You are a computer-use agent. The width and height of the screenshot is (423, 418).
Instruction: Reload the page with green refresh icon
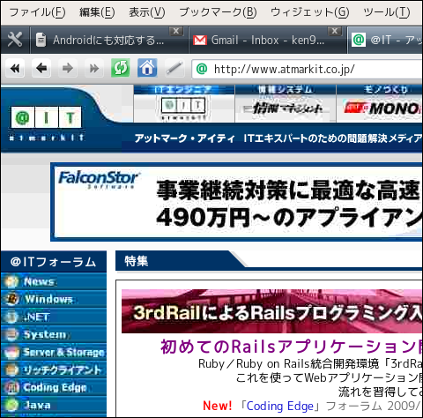point(121,68)
